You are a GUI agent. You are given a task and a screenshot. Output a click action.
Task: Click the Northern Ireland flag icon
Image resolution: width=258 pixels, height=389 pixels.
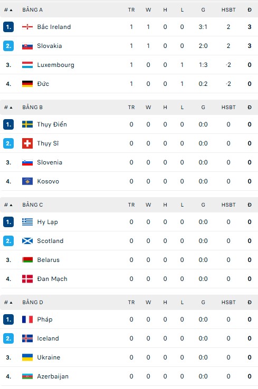click(x=27, y=27)
